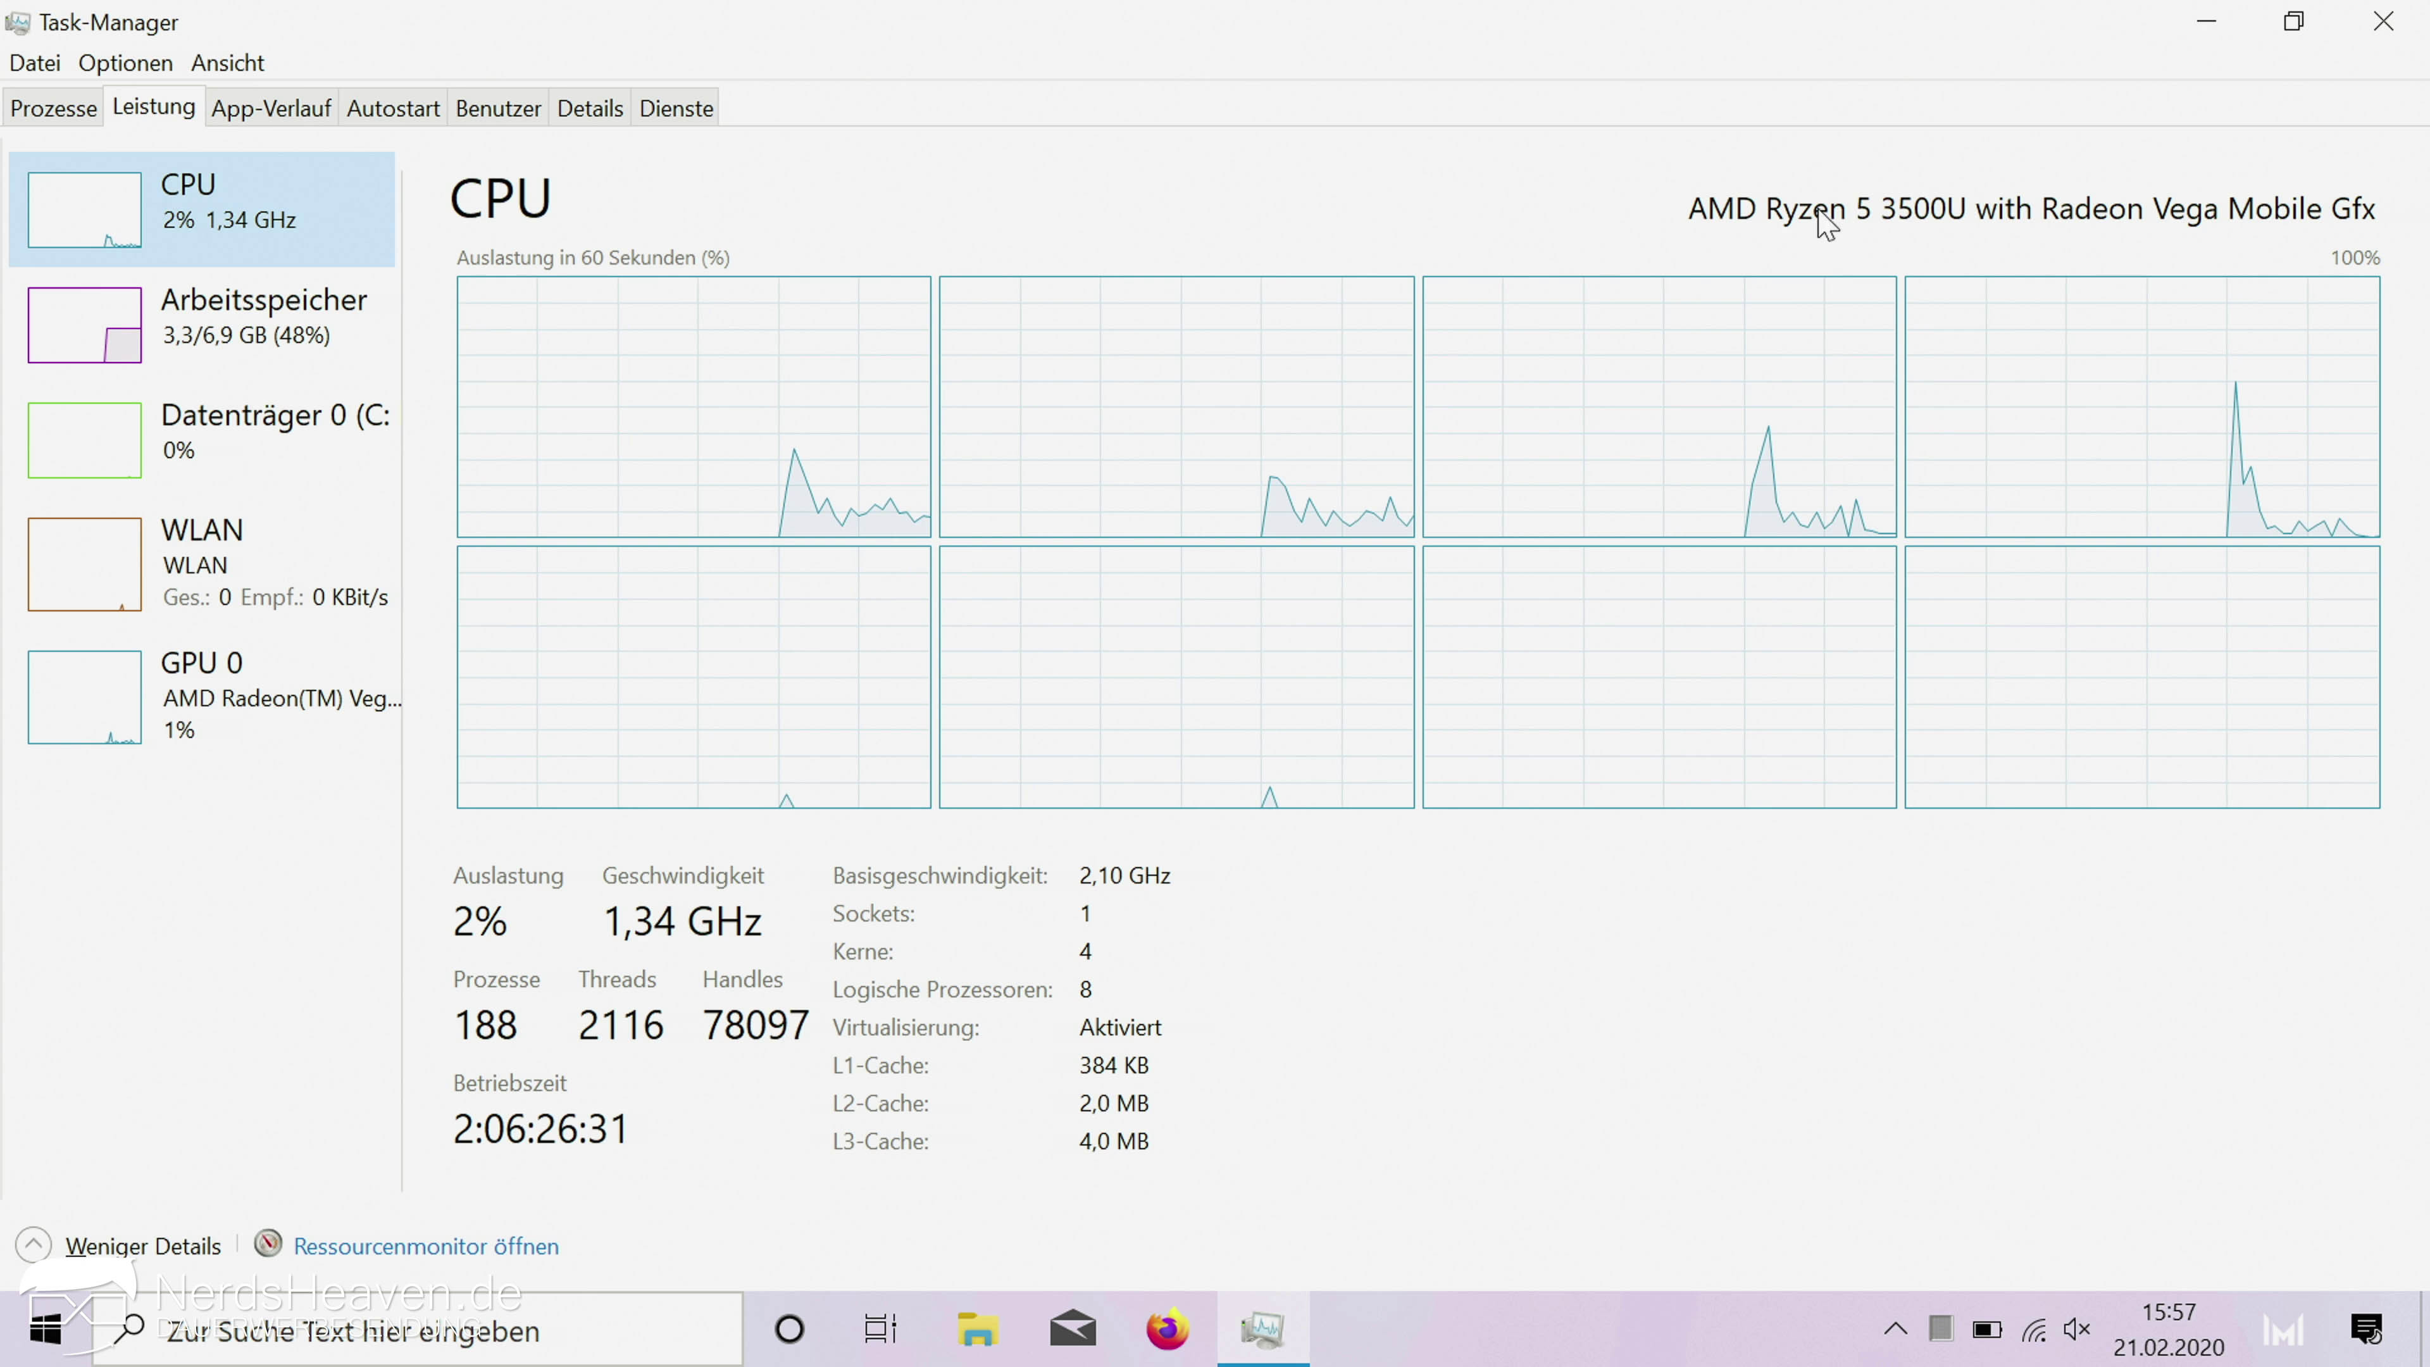Click the first logical processor graph
Image resolution: width=2430 pixels, height=1367 pixels.
click(694, 406)
